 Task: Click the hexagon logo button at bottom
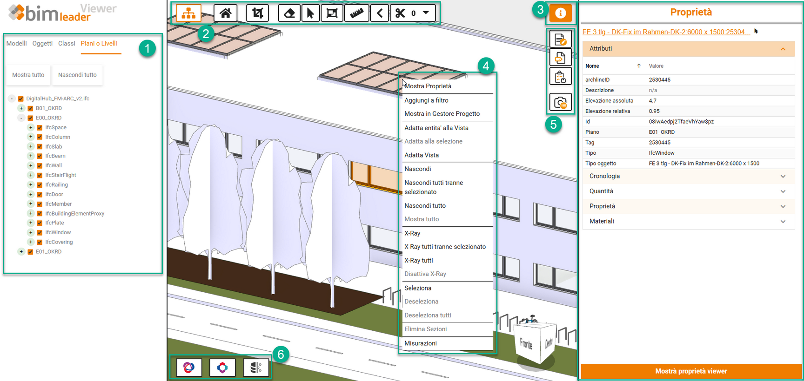[x=222, y=368]
